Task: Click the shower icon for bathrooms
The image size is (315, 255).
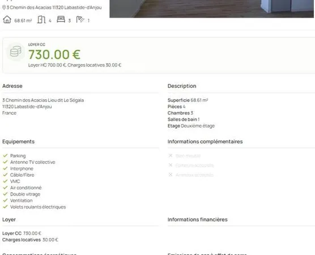Action: (80, 19)
